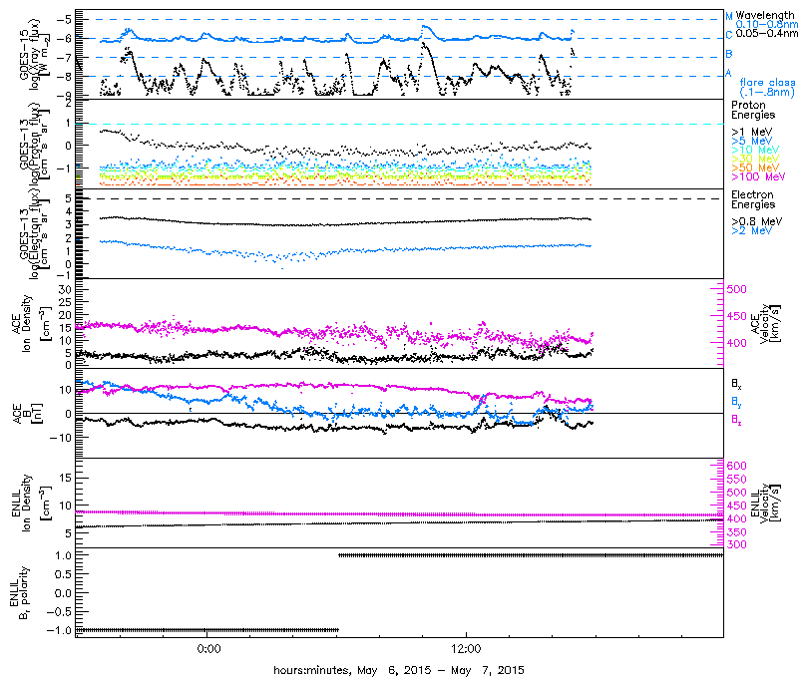Click the '>5 MeV' proton energy legend
Image resolution: width=798 pixels, height=678 pixels.
(x=752, y=141)
